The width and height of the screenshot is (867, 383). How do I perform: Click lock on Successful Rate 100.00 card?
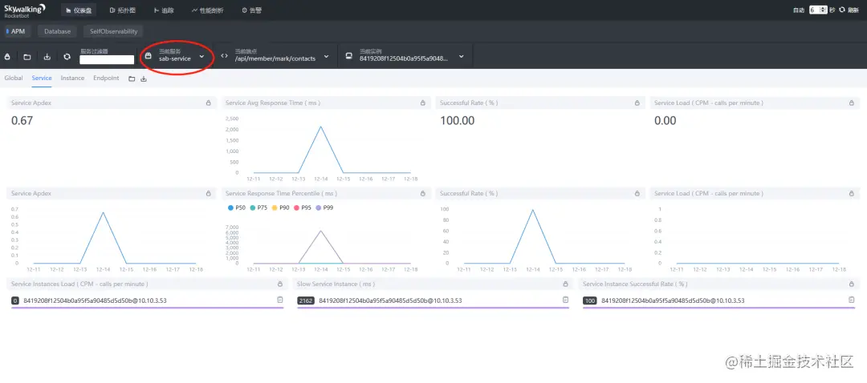pyautogui.click(x=637, y=103)
